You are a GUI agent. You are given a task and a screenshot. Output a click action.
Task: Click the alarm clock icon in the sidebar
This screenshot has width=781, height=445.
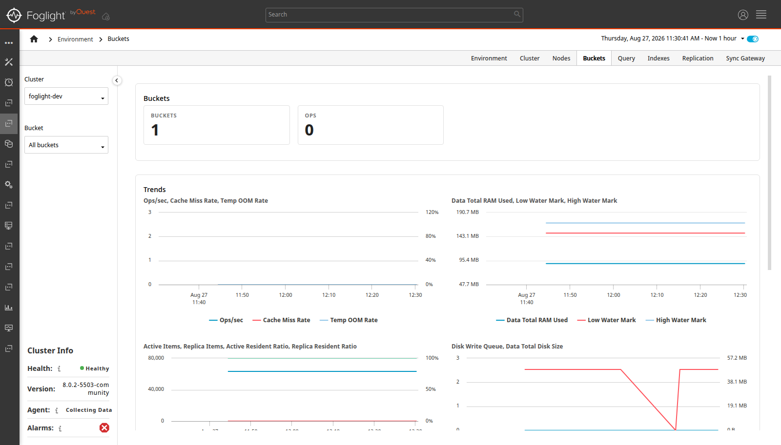[9, 82]
